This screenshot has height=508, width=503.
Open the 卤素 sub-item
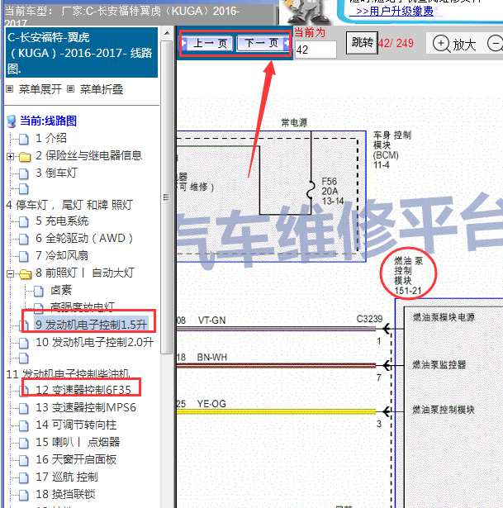pyautogui.click(x=61, y=290)
